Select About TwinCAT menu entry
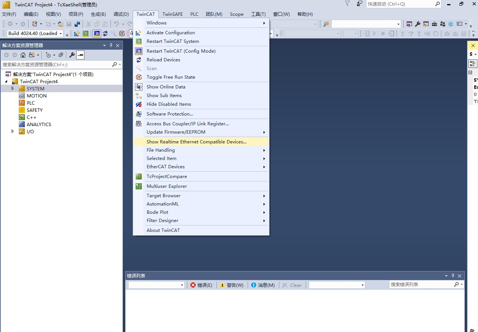This screenshot has width=478, height=332. (x=201, y=230)
